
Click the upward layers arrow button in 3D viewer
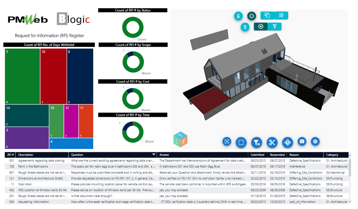pos(245,27)
